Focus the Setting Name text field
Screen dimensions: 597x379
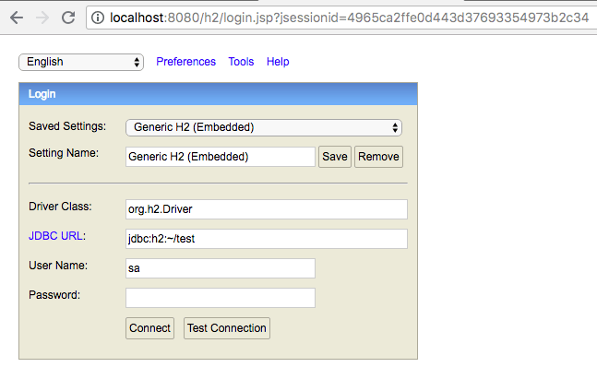pos(221,157)
